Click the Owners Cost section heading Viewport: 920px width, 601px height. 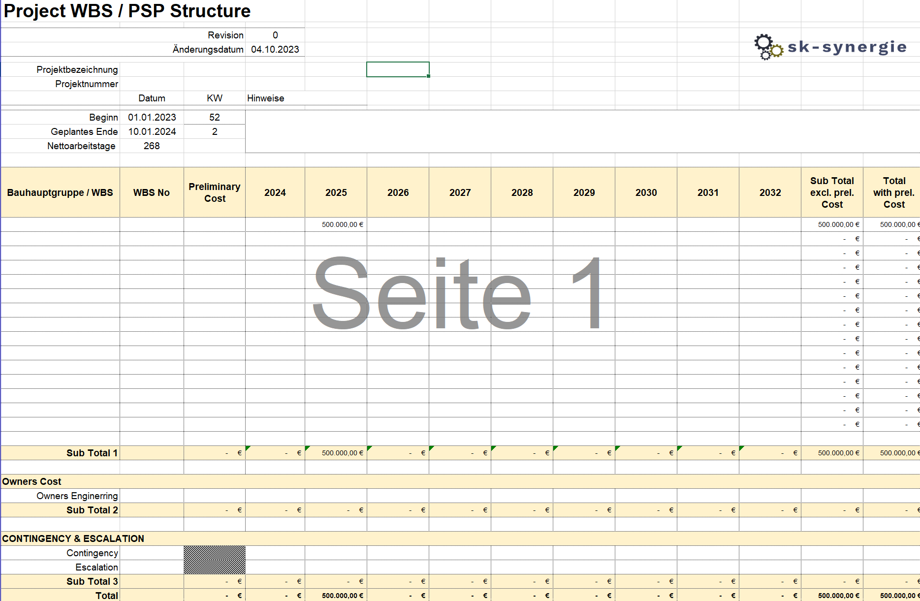[x=32, y=481]
